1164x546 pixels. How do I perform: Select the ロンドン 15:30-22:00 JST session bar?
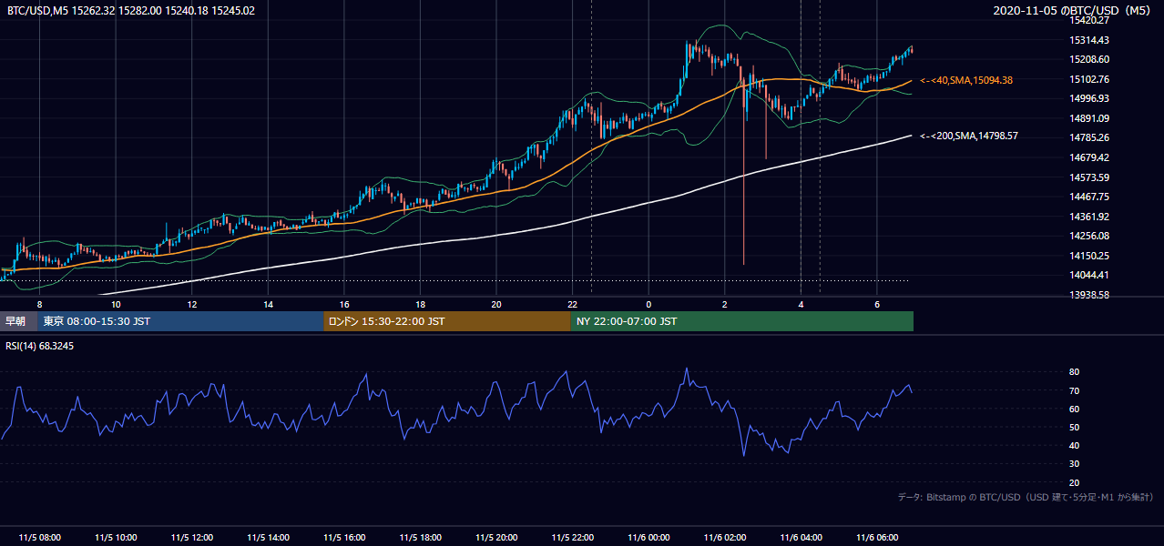447,321
